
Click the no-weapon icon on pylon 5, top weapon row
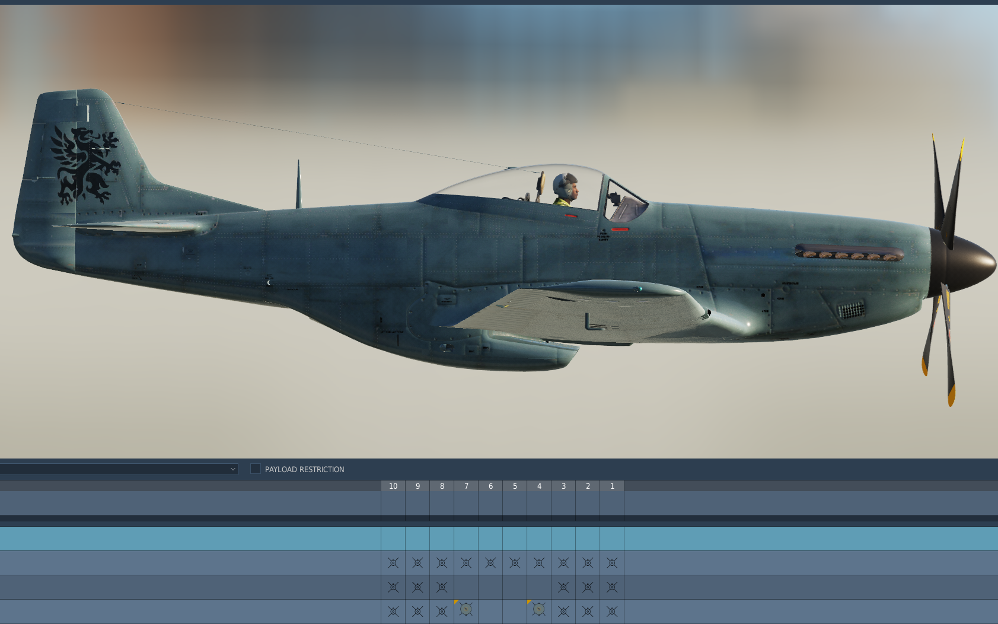point(515,562)
